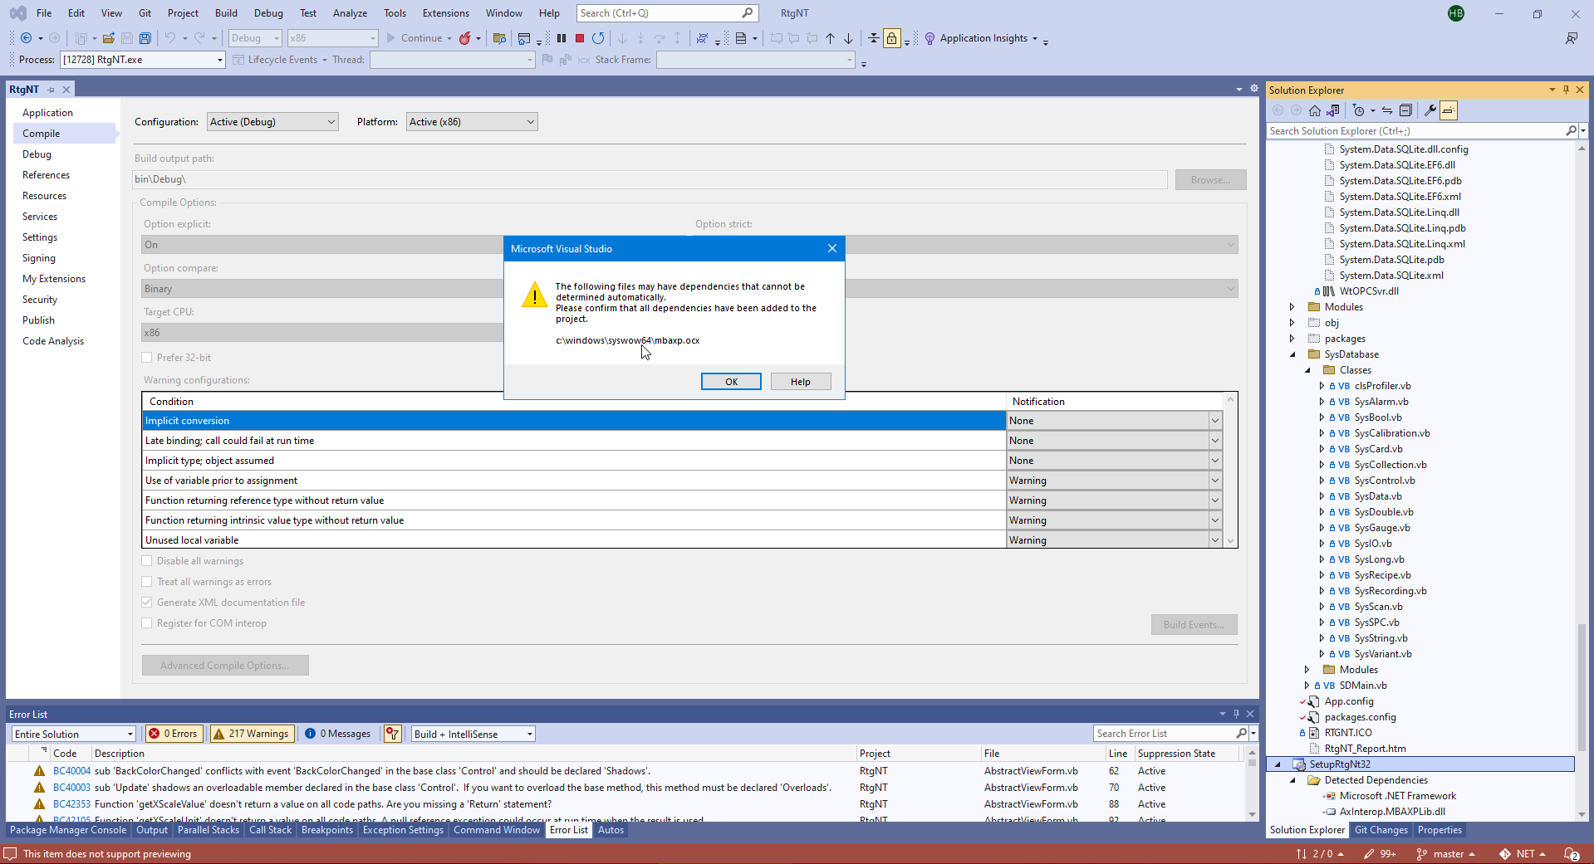
Task: Toggle the 'Prefer 32-bit' checkbox
Action: [147, 358]
